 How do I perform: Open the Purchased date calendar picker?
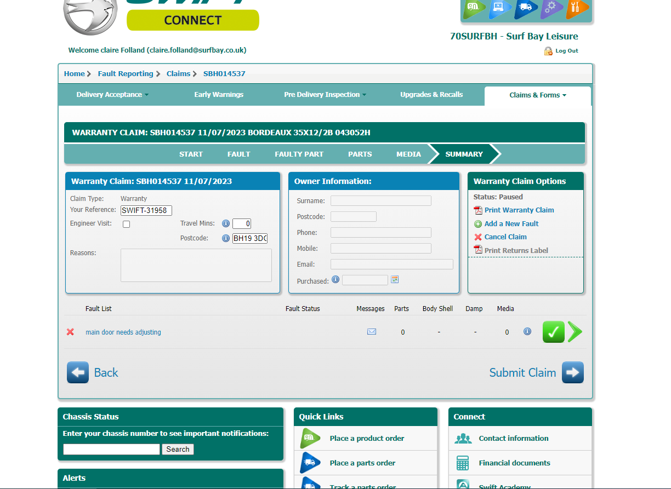(395, 279)
